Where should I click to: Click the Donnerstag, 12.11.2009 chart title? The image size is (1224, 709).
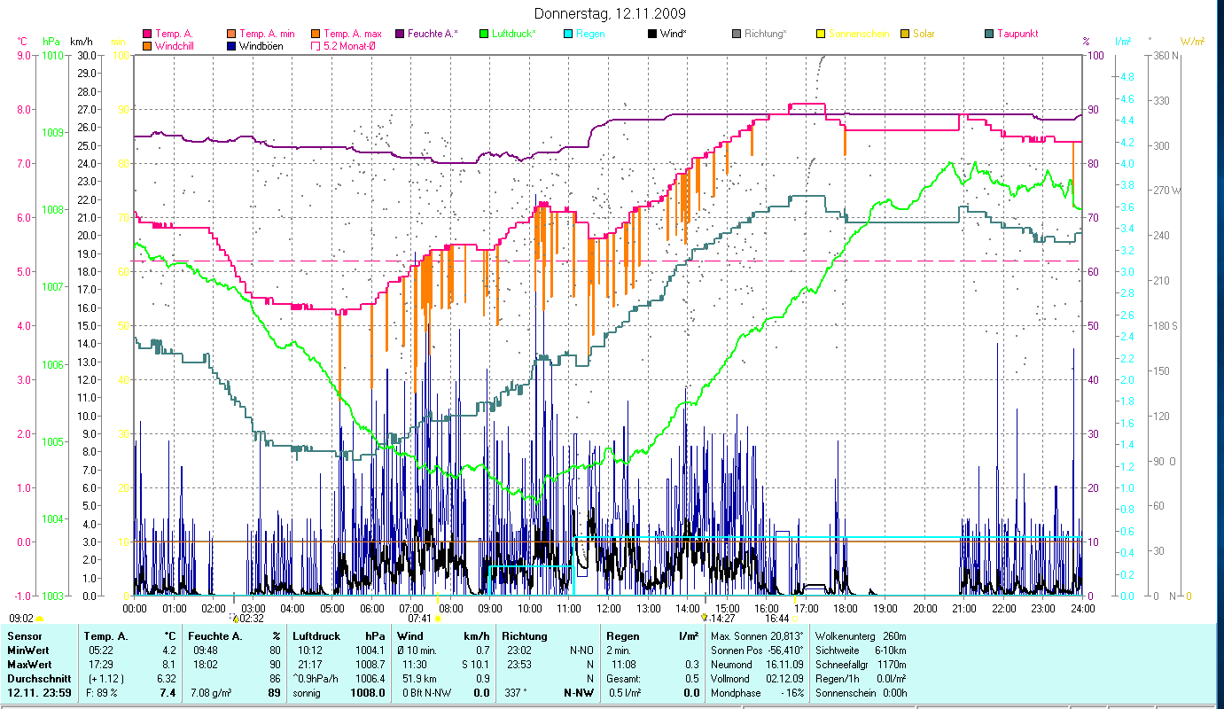coord(611,13)
